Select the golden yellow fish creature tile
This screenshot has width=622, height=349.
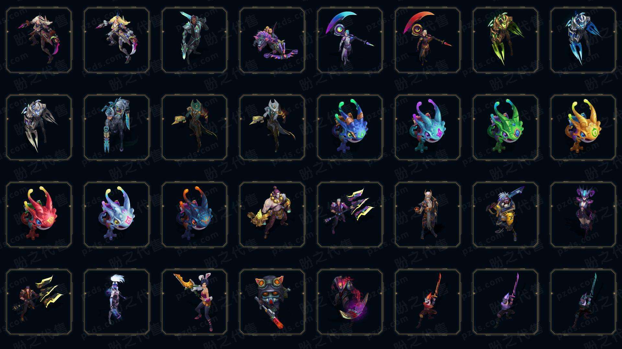point(583,127)
